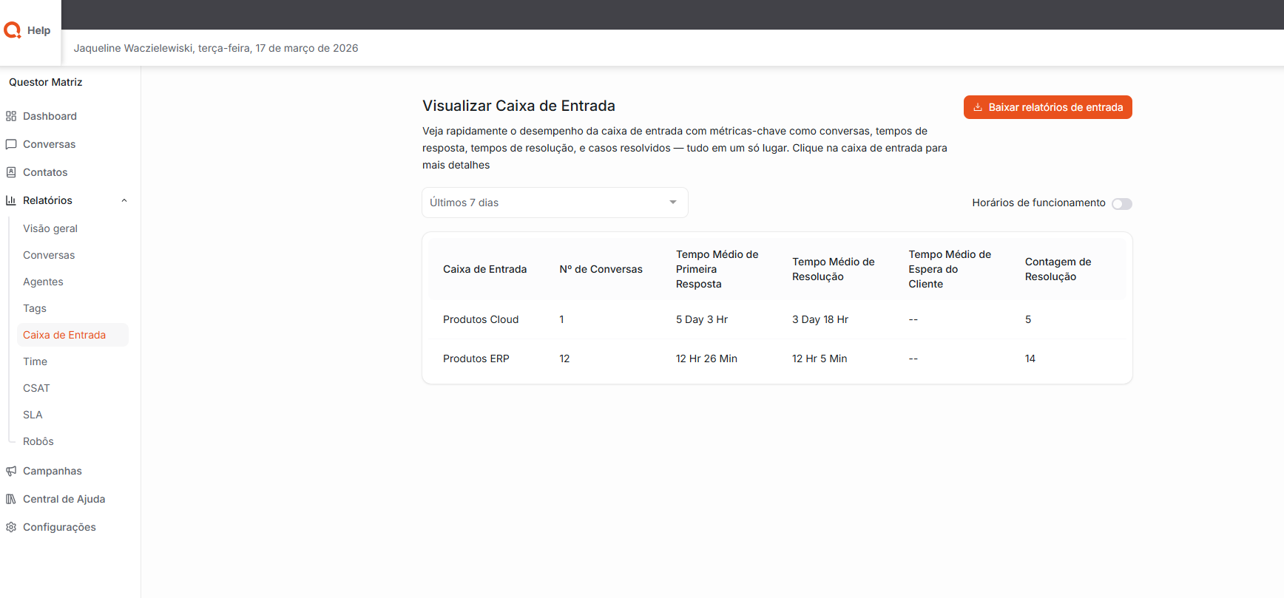Click the Relatórios bar chart icon
1284x598 pixels.
[x=11, y=200]
